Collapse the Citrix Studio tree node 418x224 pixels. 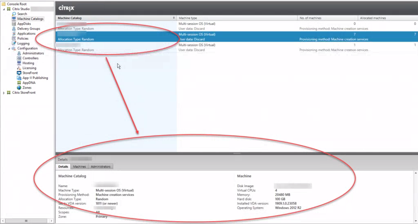tap(4, 9)
